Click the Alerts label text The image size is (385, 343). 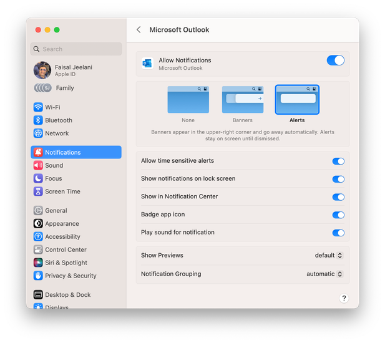(x=297, y=120)
